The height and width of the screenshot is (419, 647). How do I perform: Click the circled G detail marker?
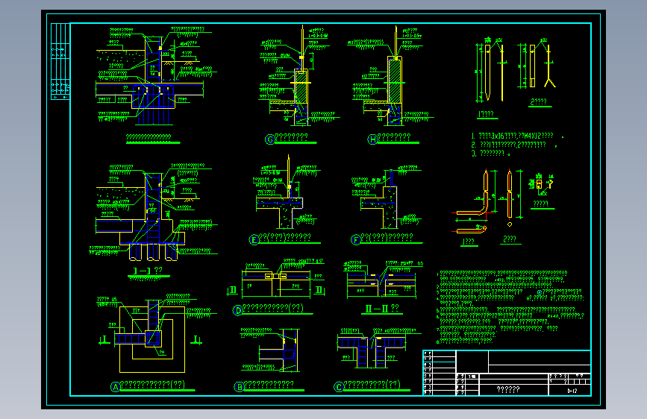pos(270,139)
